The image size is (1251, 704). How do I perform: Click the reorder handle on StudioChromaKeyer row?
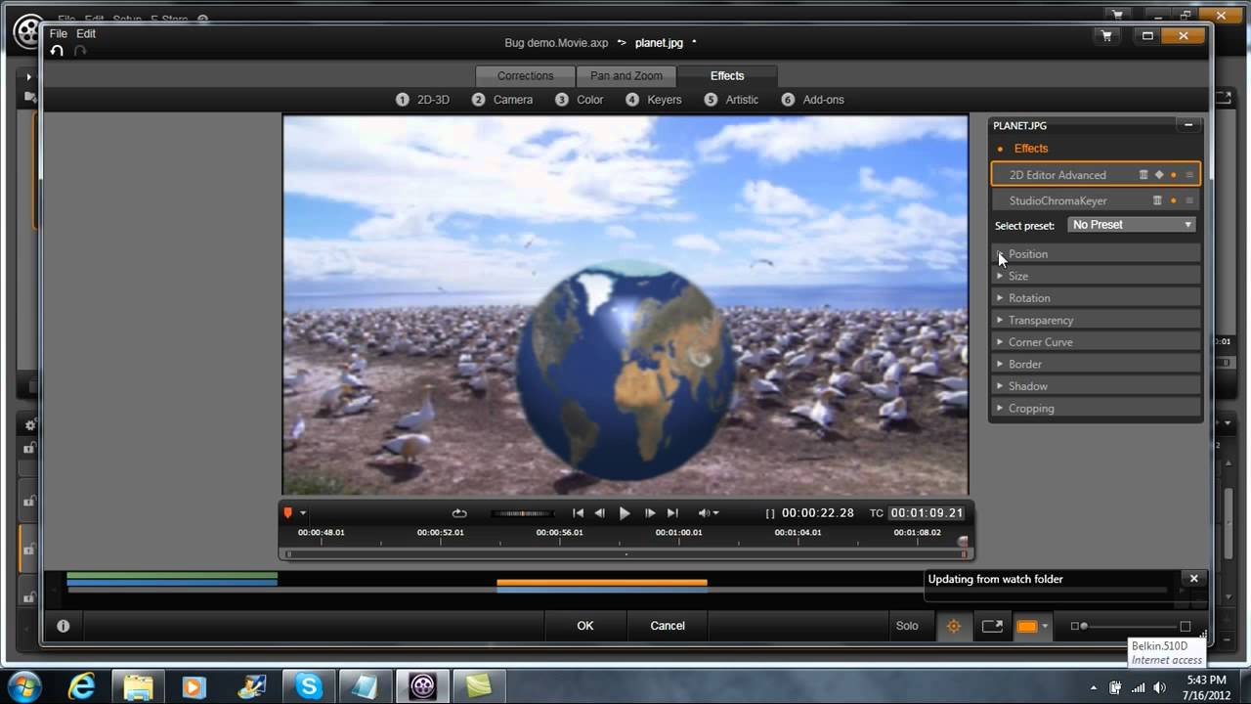(1189, 200)
